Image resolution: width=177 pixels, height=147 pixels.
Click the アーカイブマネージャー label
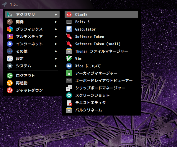coord(96,73)
